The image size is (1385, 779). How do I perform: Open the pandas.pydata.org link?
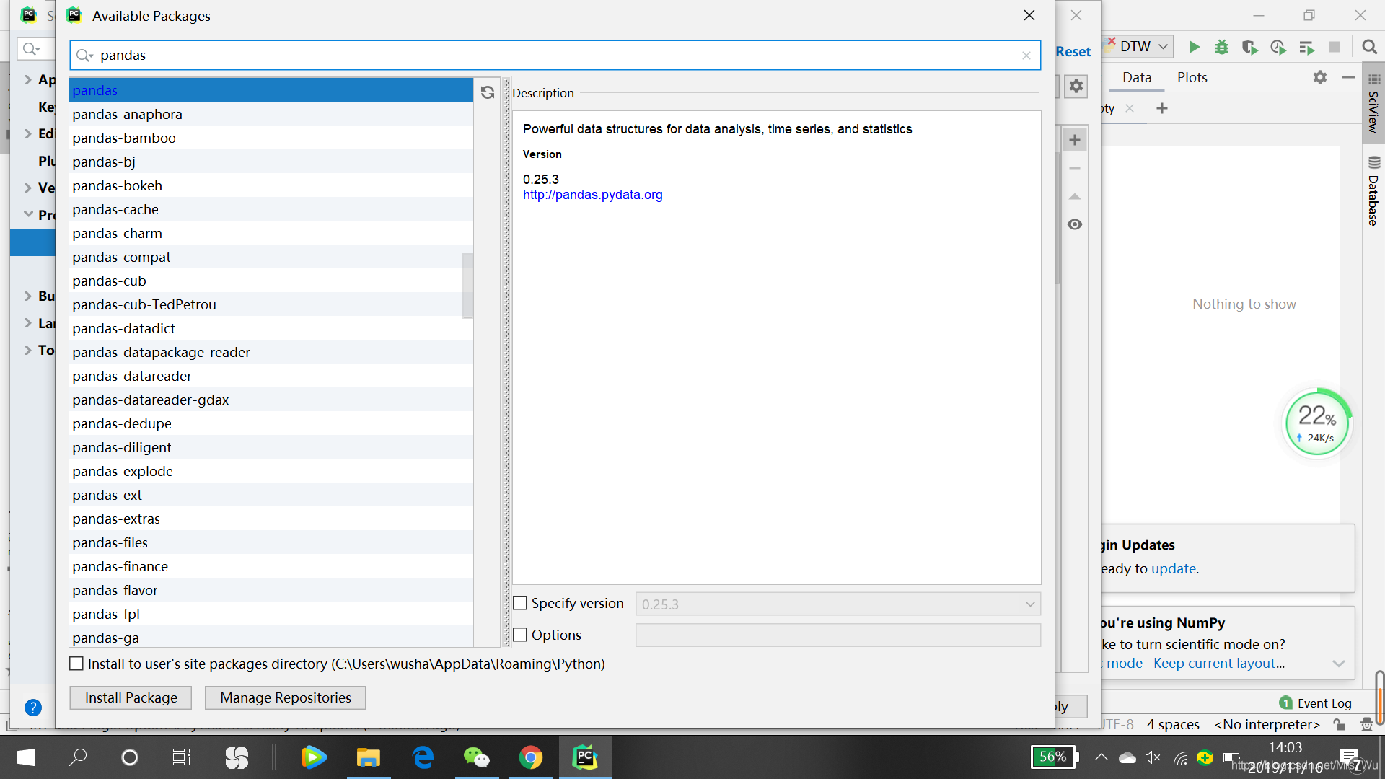(x=592, y=195)
